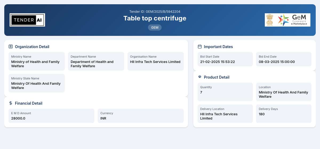Select the Department Name card
Image resolution: width=320 pixels, height=149 pixels.
96,61
